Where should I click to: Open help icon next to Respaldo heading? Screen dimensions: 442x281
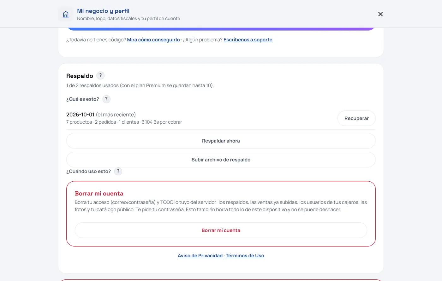tap(100, 75)
